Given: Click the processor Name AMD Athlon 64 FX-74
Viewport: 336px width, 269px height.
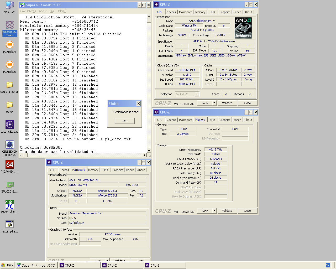Looking at the screenshot, I should click(x=202, y=21).
